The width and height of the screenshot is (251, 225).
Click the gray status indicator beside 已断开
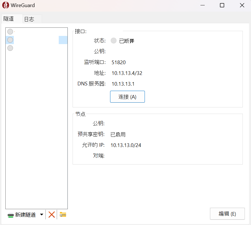(114, 40)
